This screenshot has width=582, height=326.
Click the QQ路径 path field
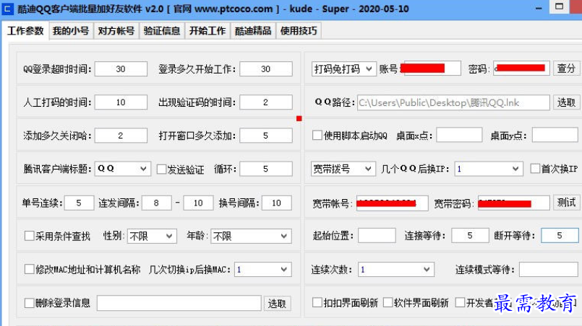coord(453,102)
